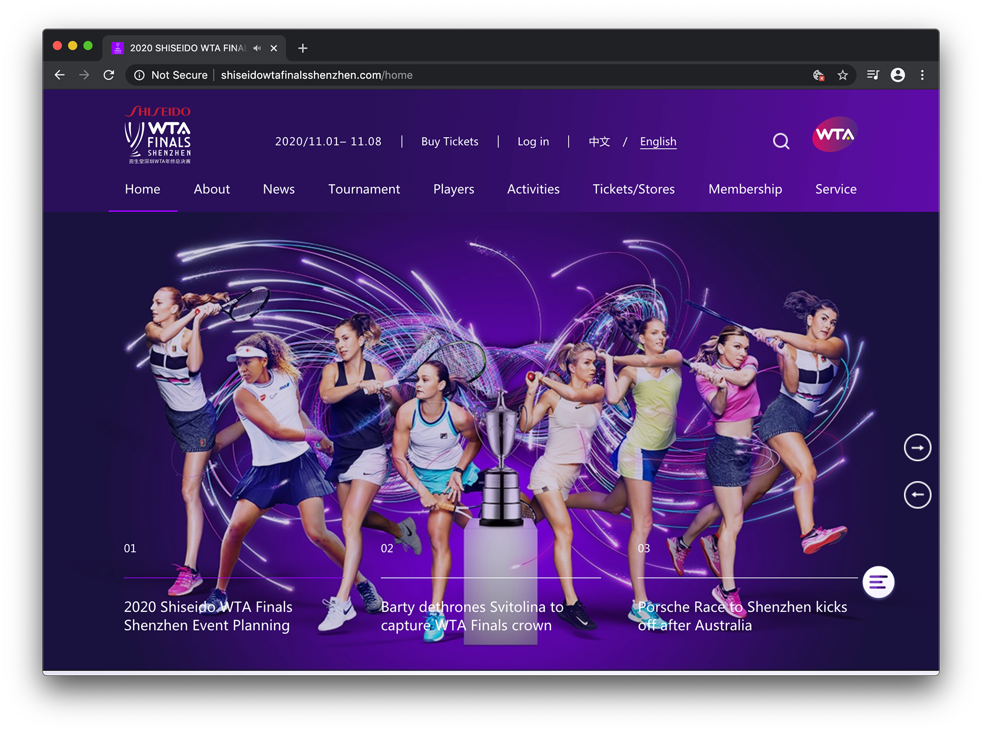Select slide indicator 02
The width and height of the screenshot is (982, 732).
coord(387,548)
